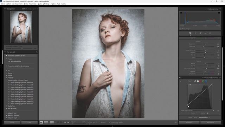Adjust the Exposition slider handle

click(x=205, y=44)
